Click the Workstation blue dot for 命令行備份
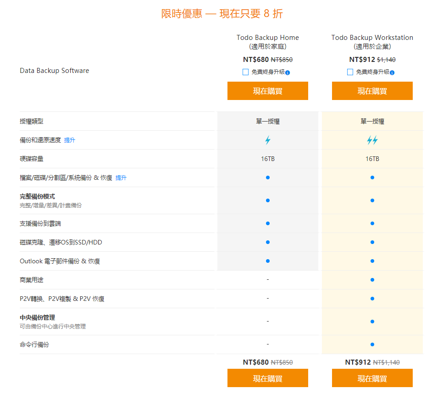 coord(372,344)
